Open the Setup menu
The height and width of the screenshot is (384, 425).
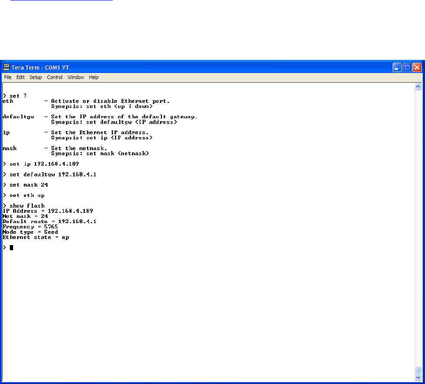coord(36,78)
